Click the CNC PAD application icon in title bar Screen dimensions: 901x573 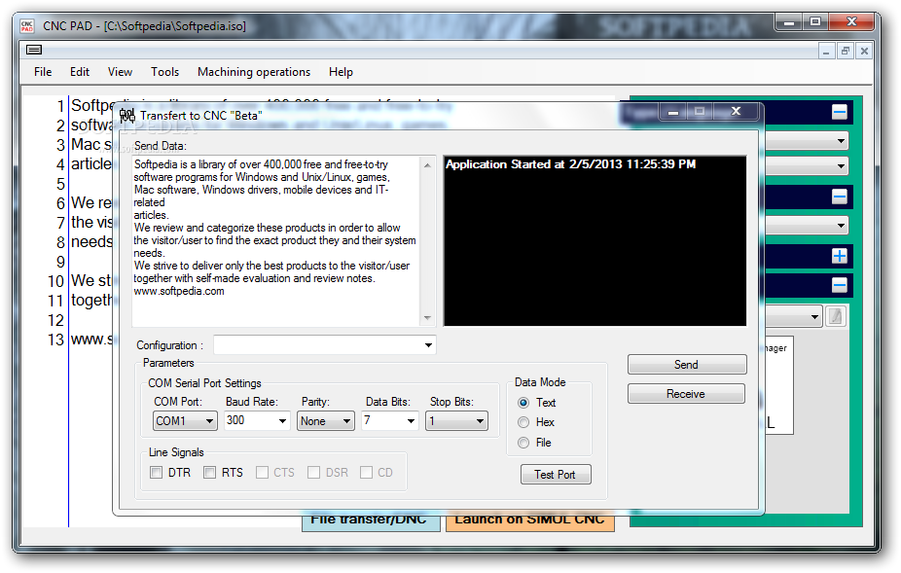(27, 26)
